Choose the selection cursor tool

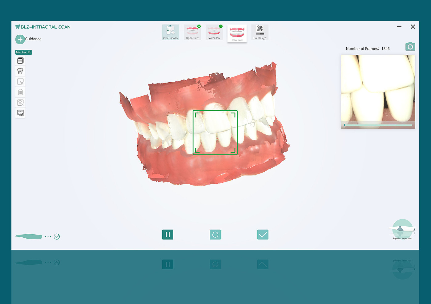(x=20, y=82)
